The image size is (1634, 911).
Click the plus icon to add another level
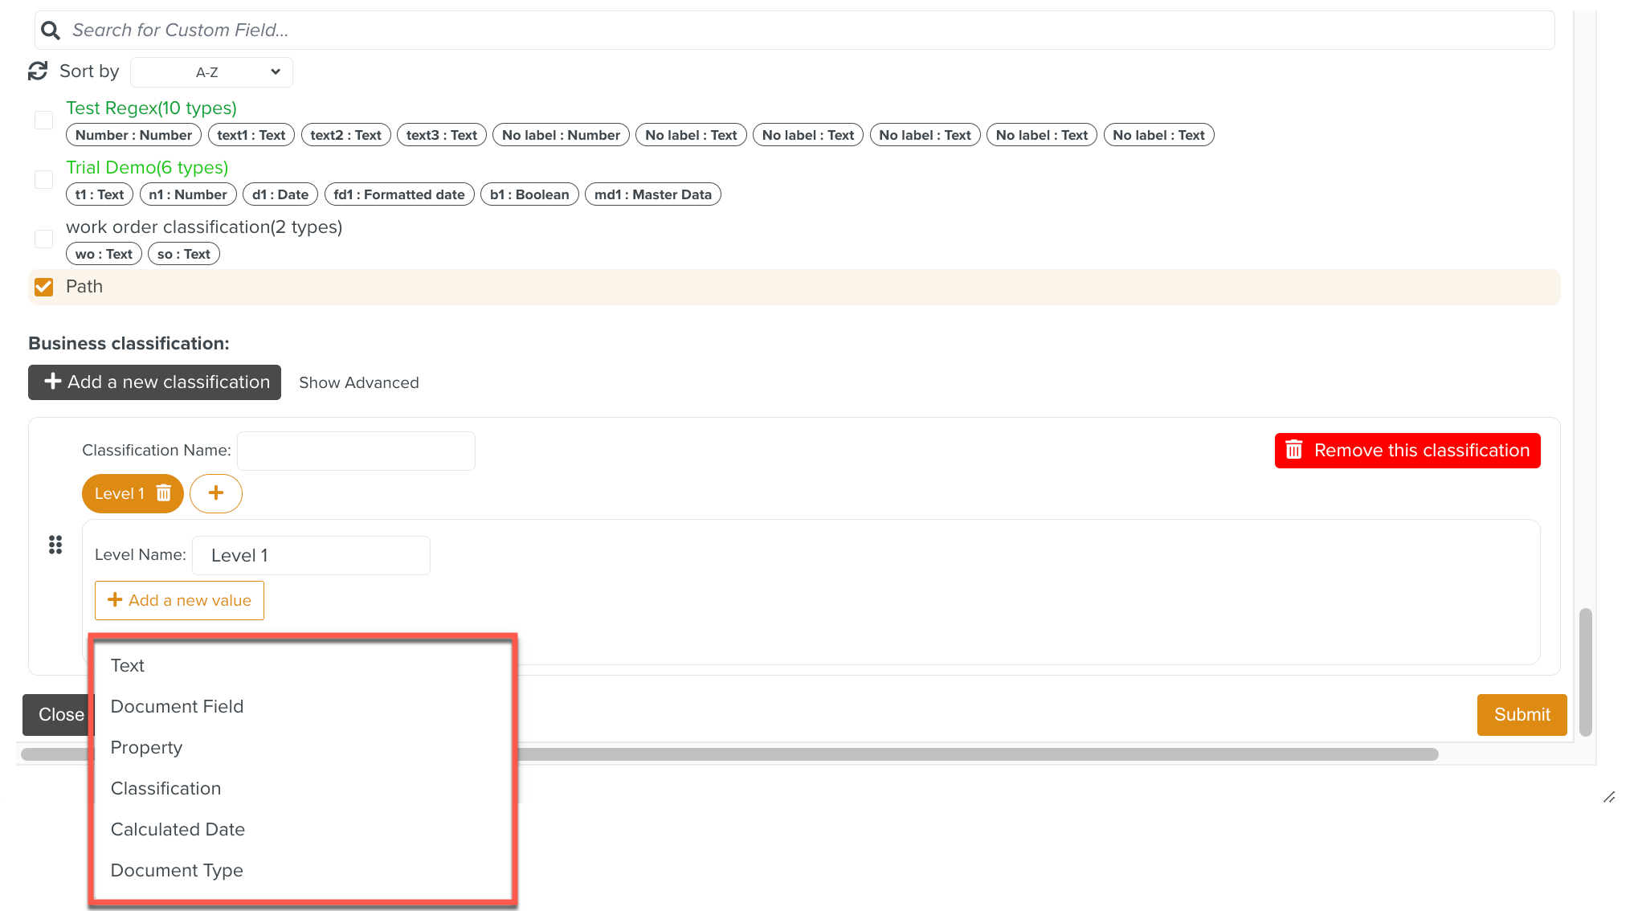[215, 493]
